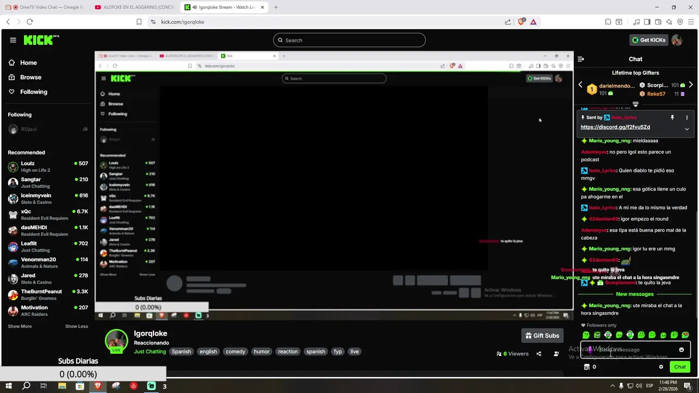The height and width of the screenshot is (393, 699).
Task: Select the fyp tag
Action: [x=338, y=352]
